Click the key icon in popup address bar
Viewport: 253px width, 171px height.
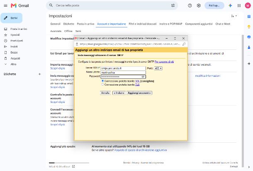(184, 44)
